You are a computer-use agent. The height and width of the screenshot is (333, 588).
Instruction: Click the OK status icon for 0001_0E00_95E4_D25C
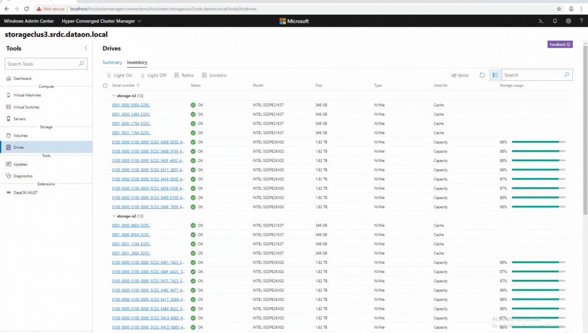[193, 105]
